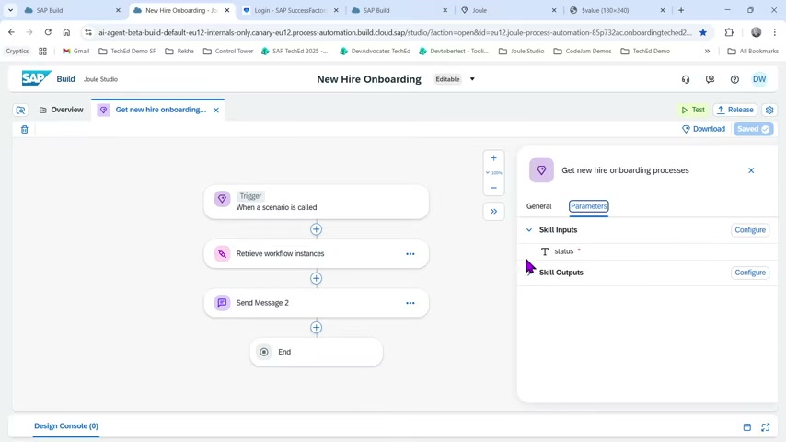Configure the Skill Inputs
This screenshot has width=786, height=442.
pos(750,230)
